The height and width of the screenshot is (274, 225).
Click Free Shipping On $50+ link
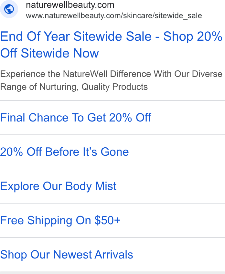(x=60, y=220)
